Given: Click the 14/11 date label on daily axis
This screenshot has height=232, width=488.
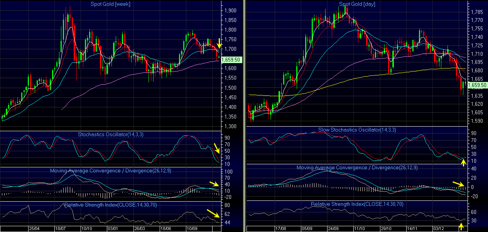Looking at the screenshot, I should 413,228.
